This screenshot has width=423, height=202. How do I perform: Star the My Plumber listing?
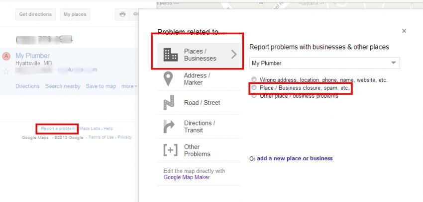tap(6, 71)
